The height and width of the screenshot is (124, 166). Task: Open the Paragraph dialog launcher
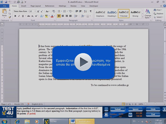(x=92, y=21)
